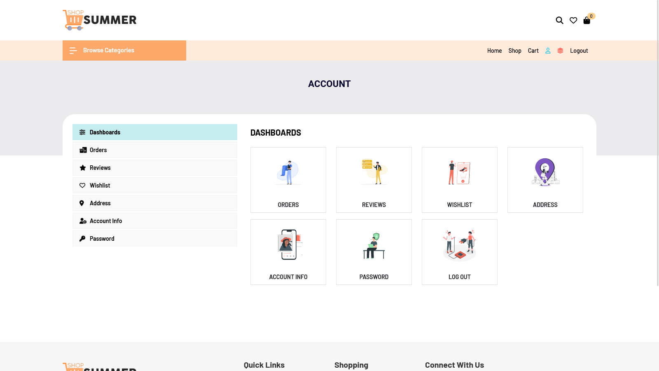The height and width of the screenshot is (371, 659).
Task: Select the star icon beside Reviews
Action: [x=82, y=167]
